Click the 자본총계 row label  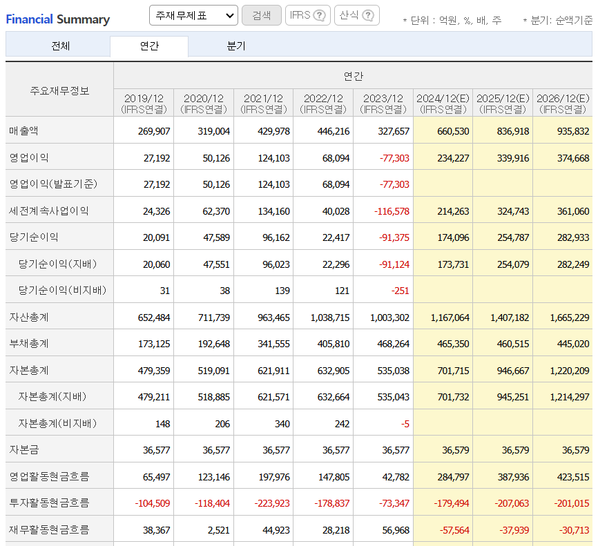click(x=29, y=370)
